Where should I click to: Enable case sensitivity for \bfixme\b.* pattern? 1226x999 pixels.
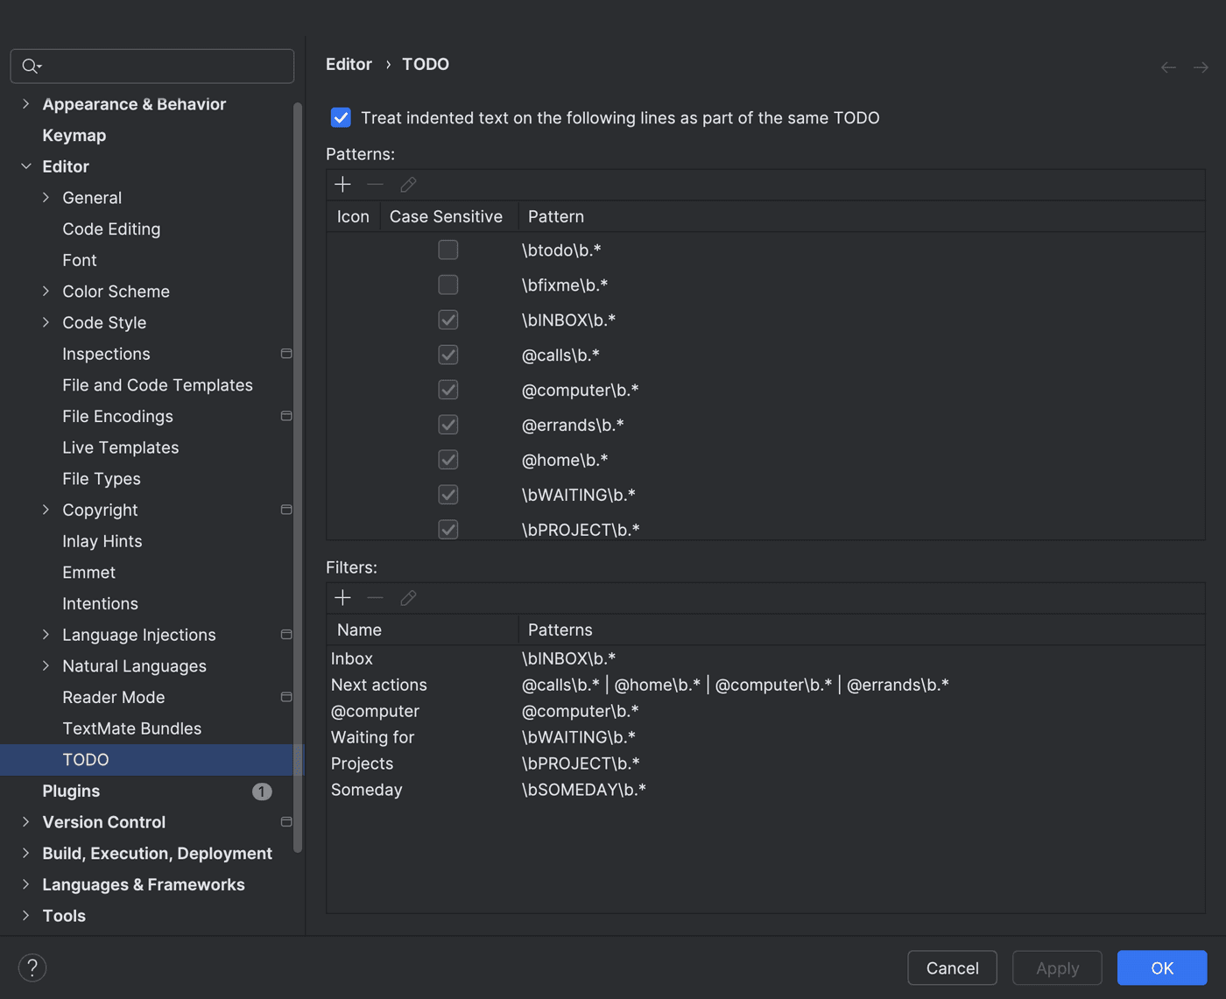(x=448, y=285)
